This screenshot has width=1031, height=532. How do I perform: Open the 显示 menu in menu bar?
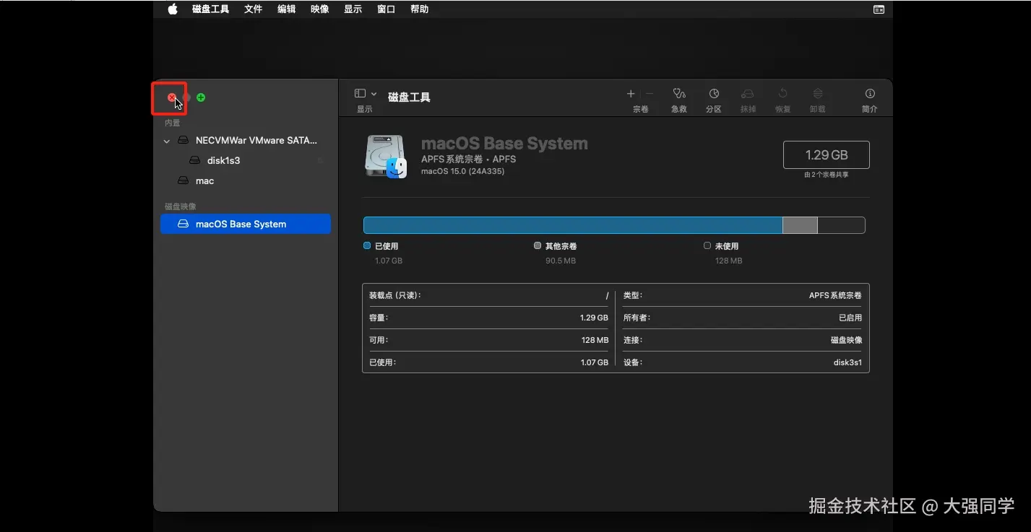pos(353,9)
